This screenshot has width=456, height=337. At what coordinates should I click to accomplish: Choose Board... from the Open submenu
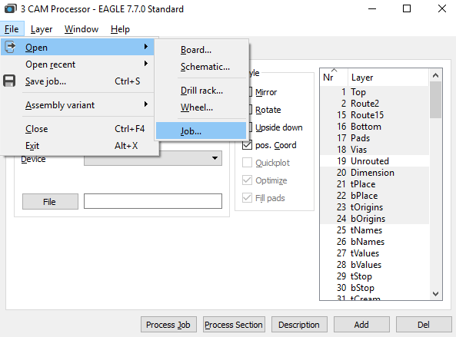201,50
